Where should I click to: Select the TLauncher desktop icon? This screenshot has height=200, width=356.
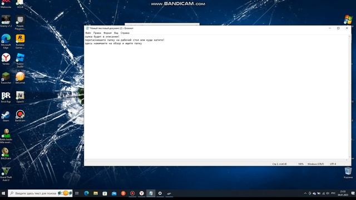click(x=6, y=78)
